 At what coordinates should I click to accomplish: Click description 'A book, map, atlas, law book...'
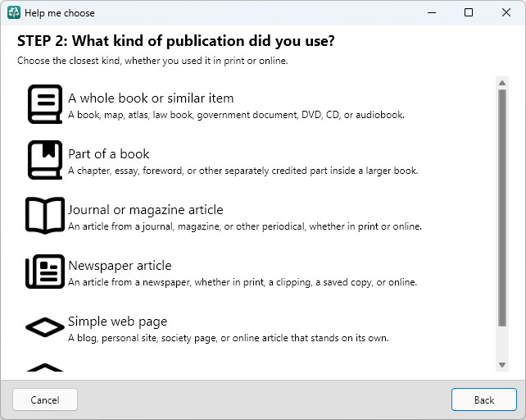tap(236, 115)
